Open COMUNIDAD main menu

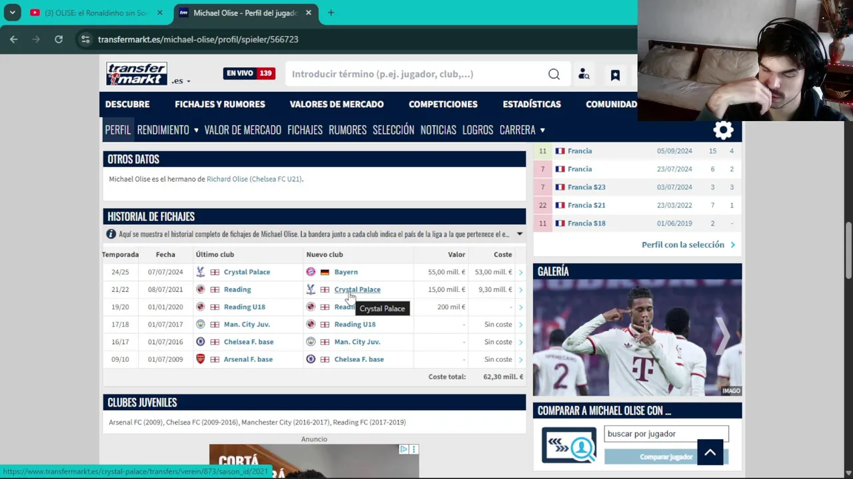pos(611,104)
